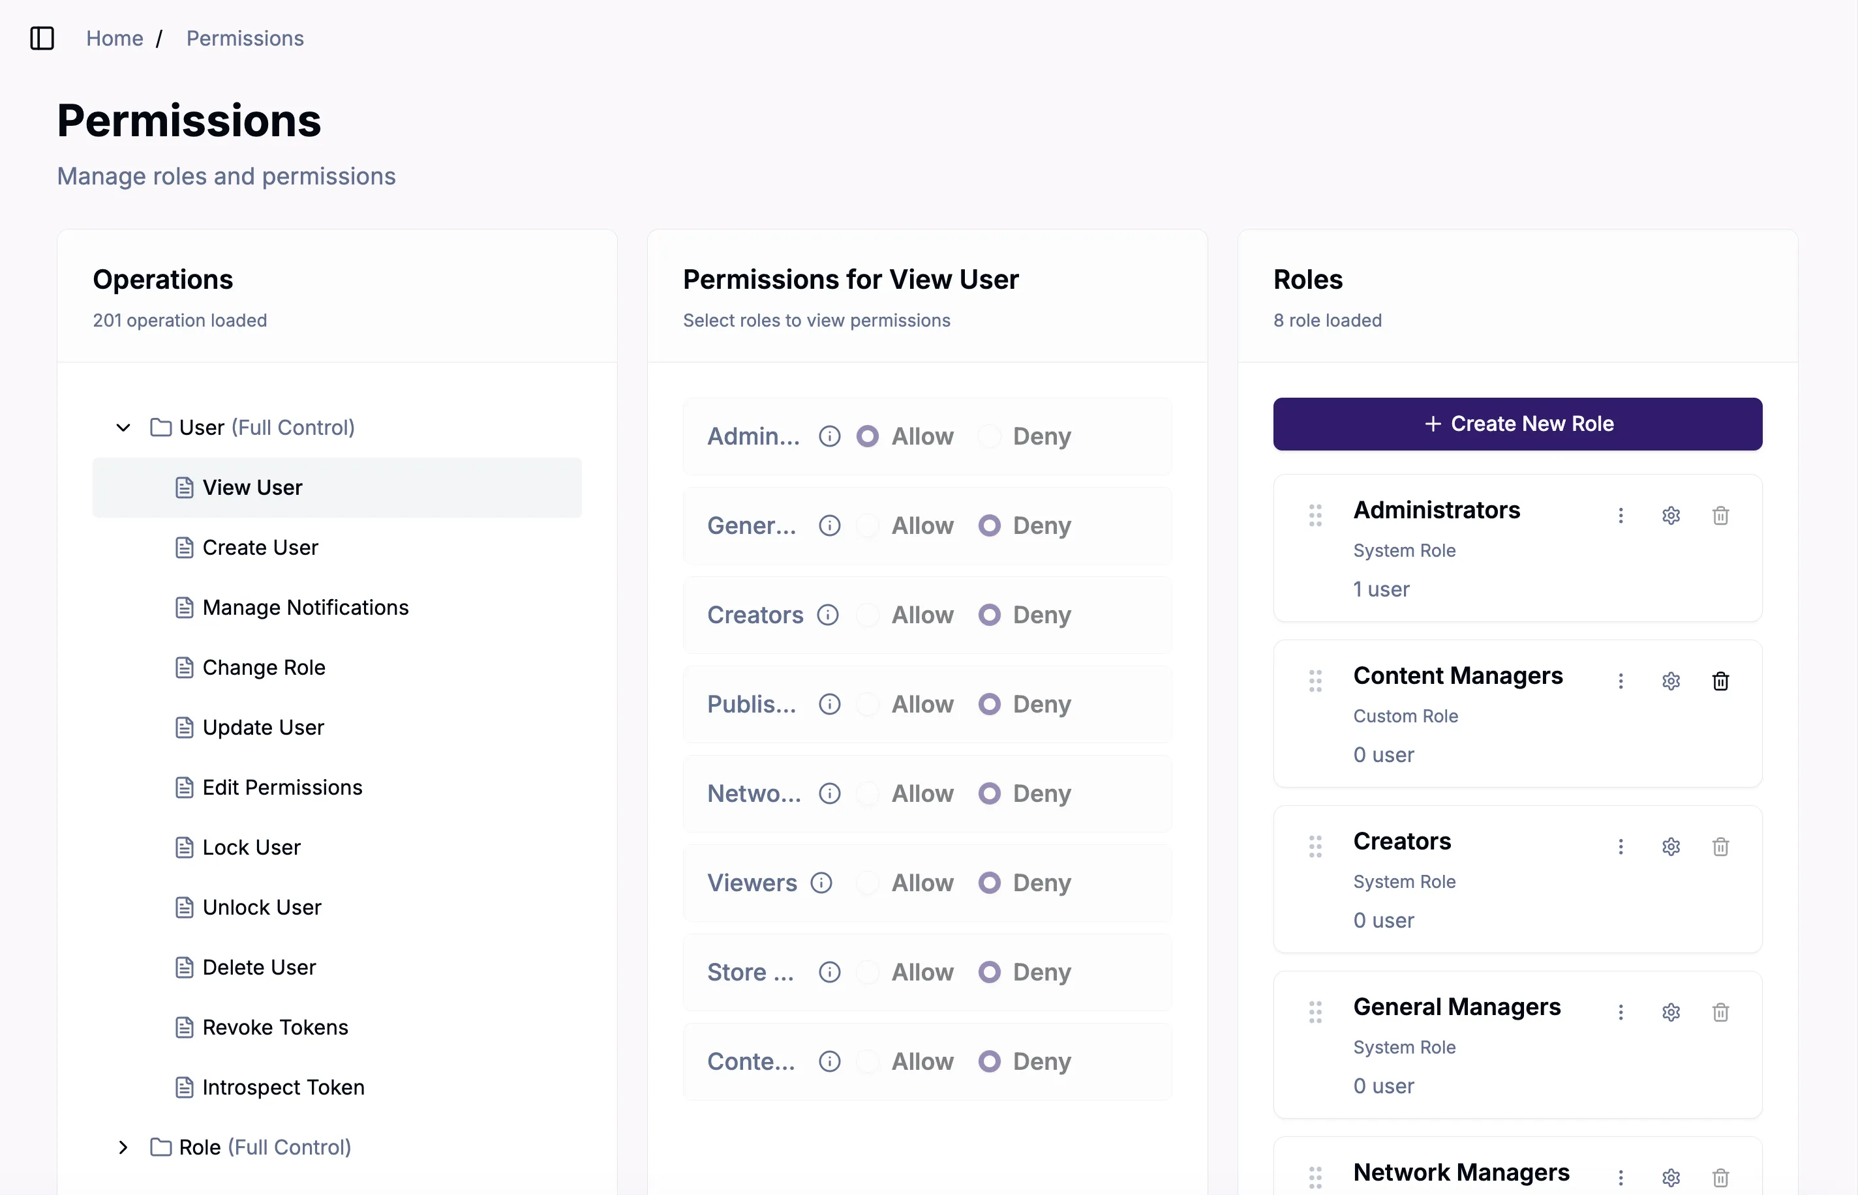Select Deny for Netwo... role

coord(989,793)
